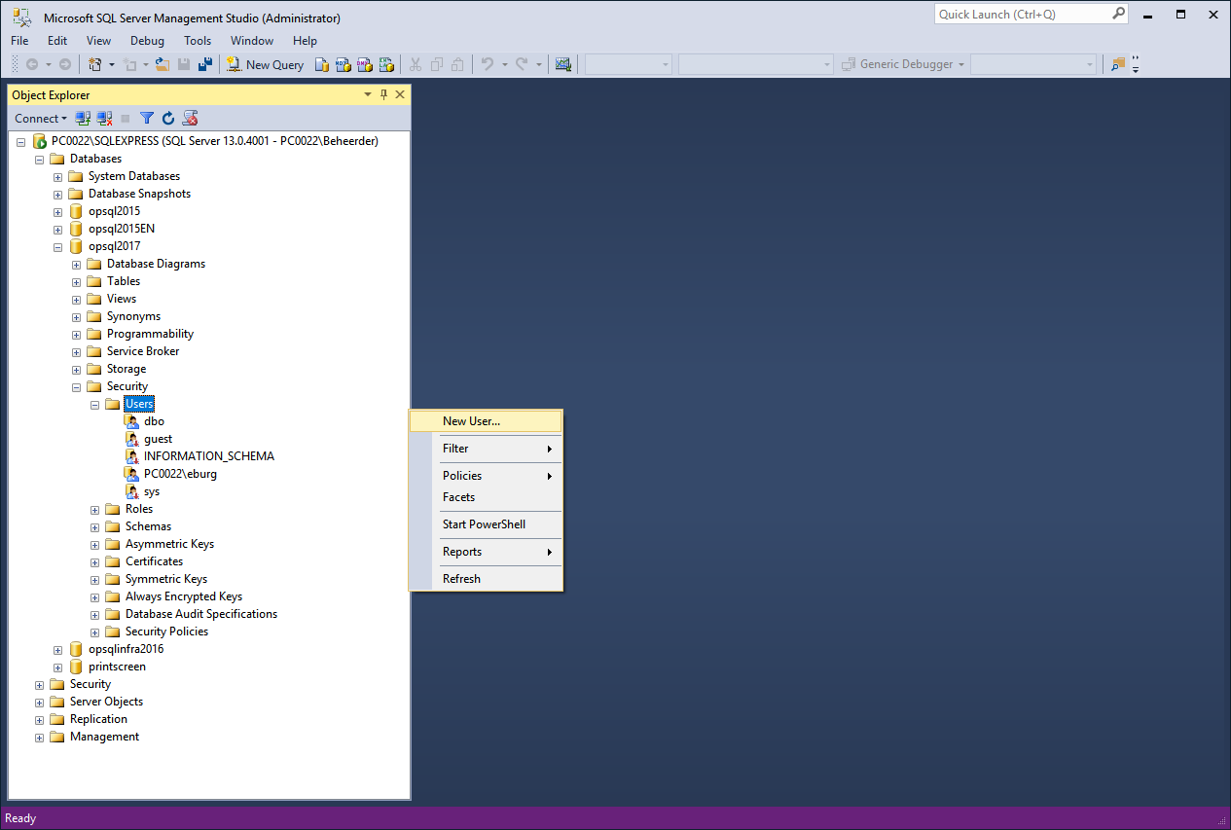The height and width of the screenshot is (830, 1231).
Task: Select the guest user icon
Action: tap(132, 439)
